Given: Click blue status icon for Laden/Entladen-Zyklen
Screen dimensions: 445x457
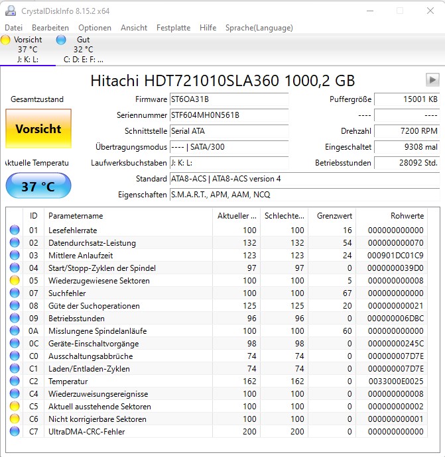Looking at the screenshot, I should click(x=15, y=368).
